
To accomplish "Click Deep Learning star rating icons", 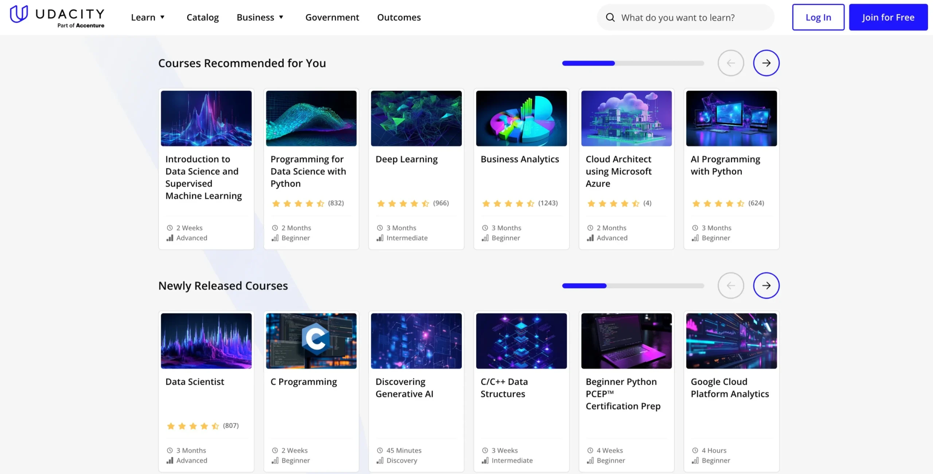I will tap(403, 203).
